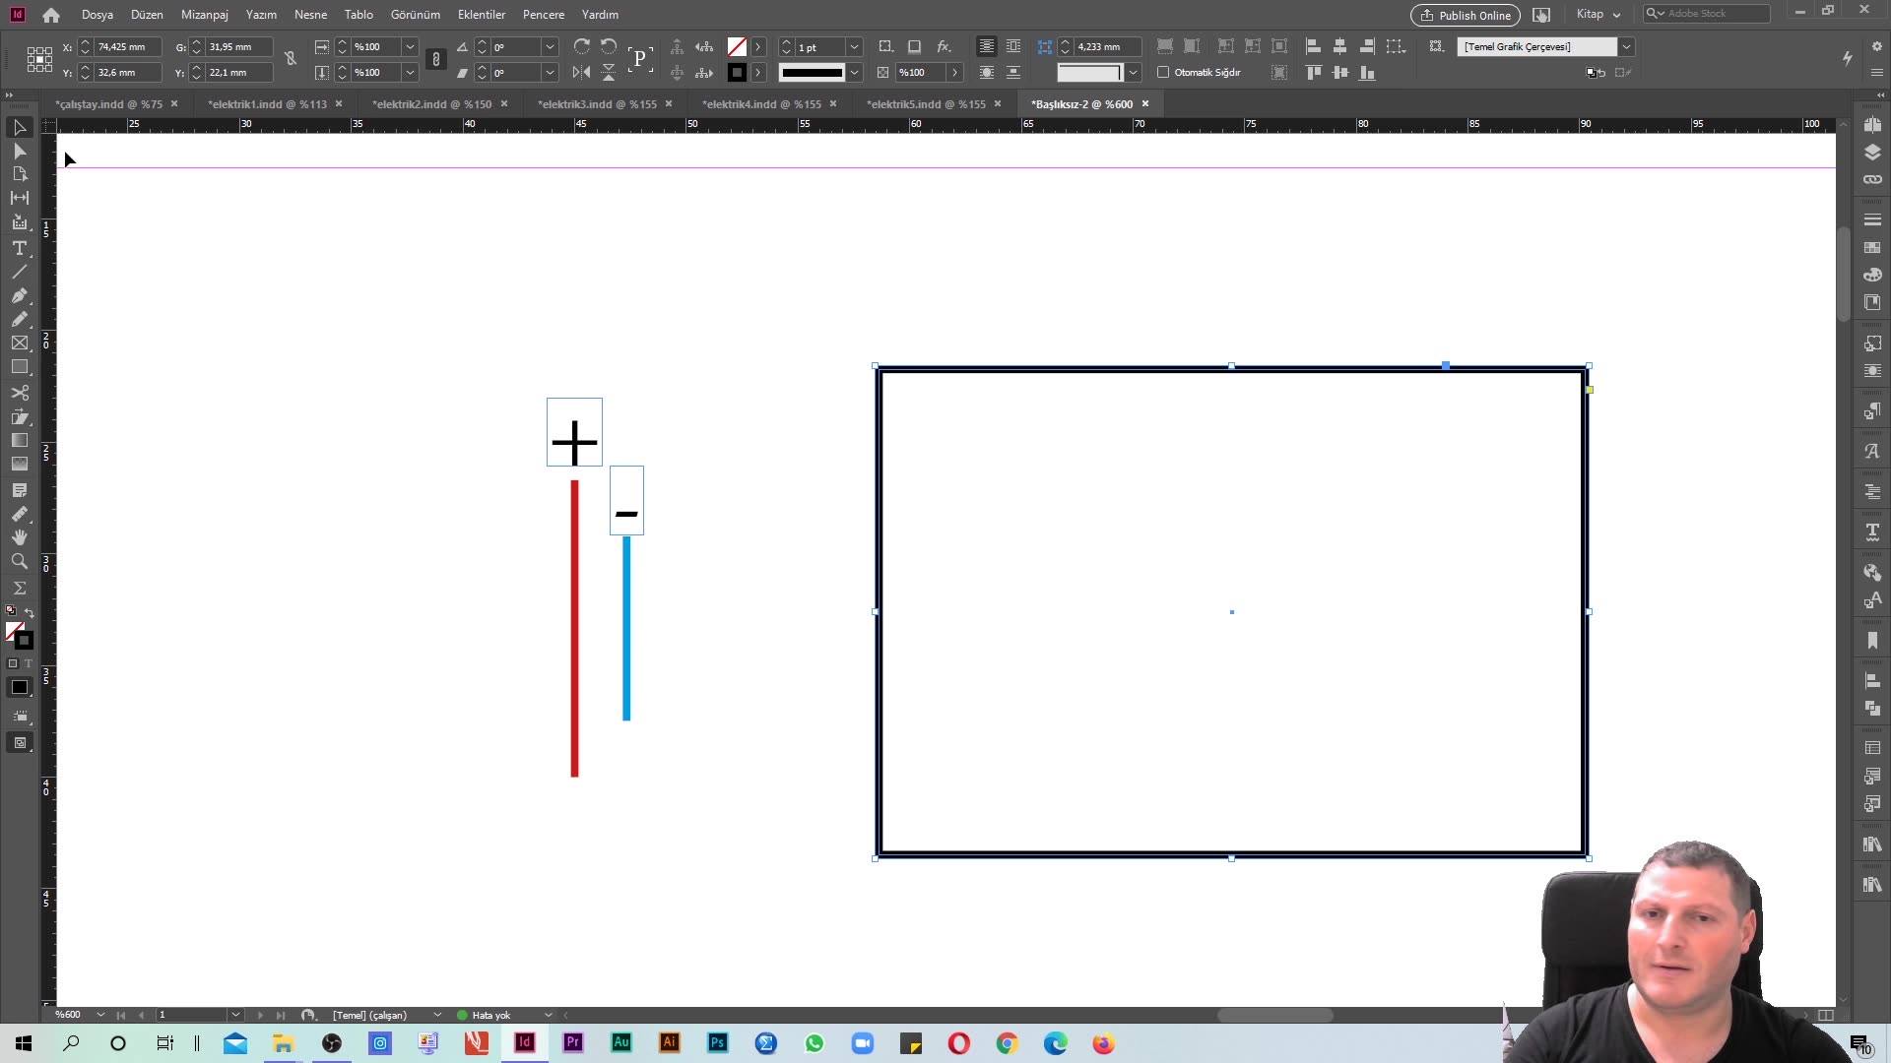Open the object style dropdown
1891x1063 pixels.
pyautogui.click(x=1626, y=46)
